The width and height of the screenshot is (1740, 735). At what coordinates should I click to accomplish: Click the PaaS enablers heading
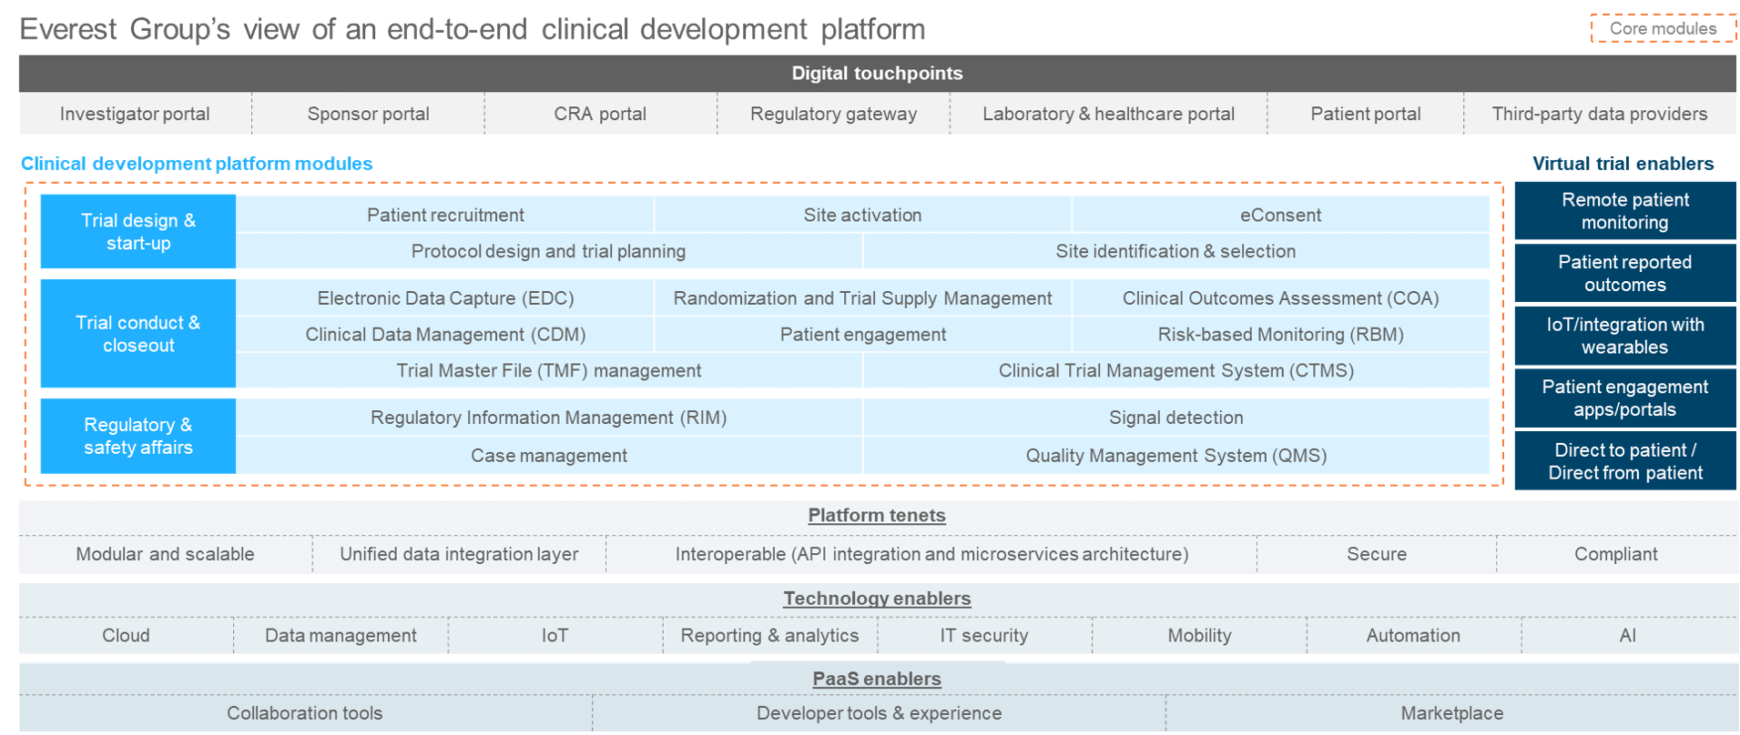click(x=877, y=679)
